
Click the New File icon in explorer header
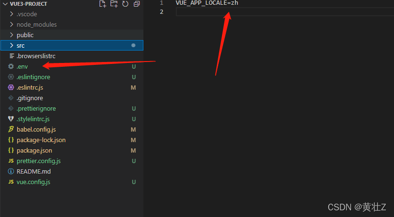coord(102,4)
